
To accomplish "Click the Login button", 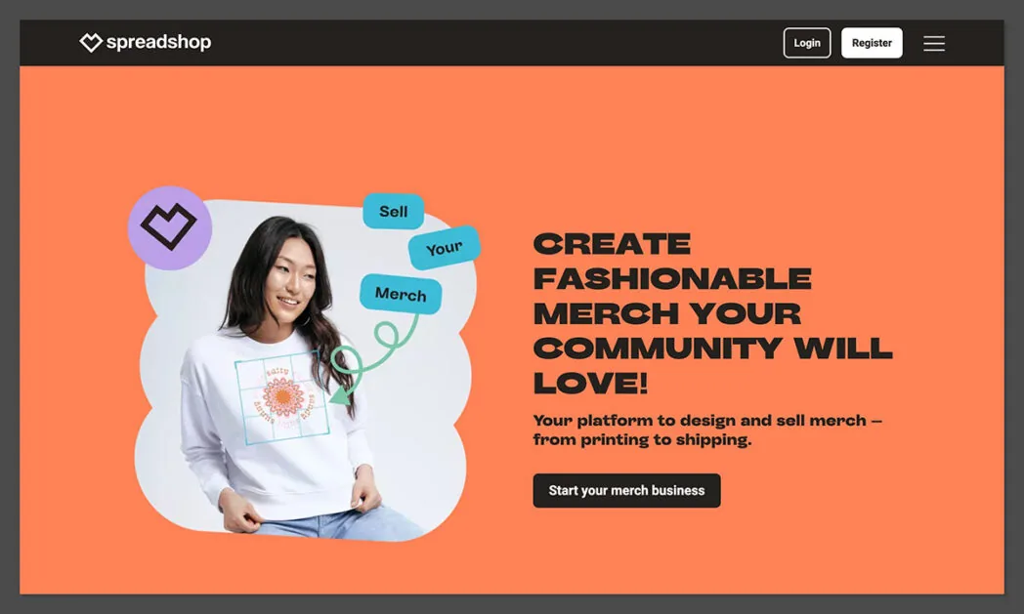I will pos(807,43).
